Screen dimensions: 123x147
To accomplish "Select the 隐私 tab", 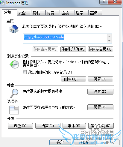I will pos(38,13).
